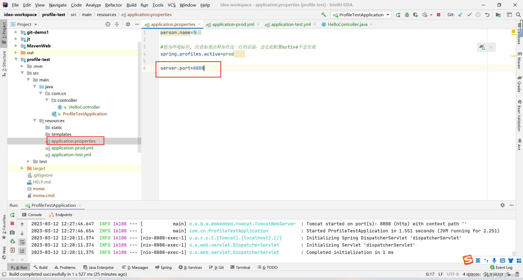Dump threads using camera icon
523x280 pixels.
click(x=12, y=232)
